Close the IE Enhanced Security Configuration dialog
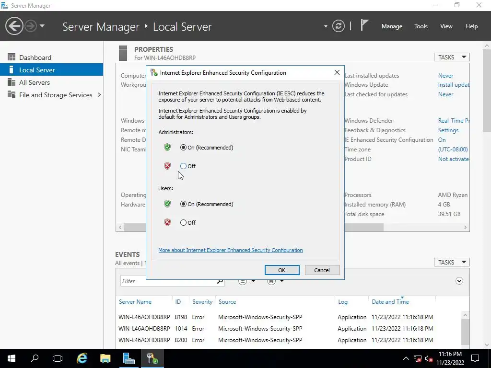Image resolution: width=491 pixels, height=368 pixels. coord(337,73)
